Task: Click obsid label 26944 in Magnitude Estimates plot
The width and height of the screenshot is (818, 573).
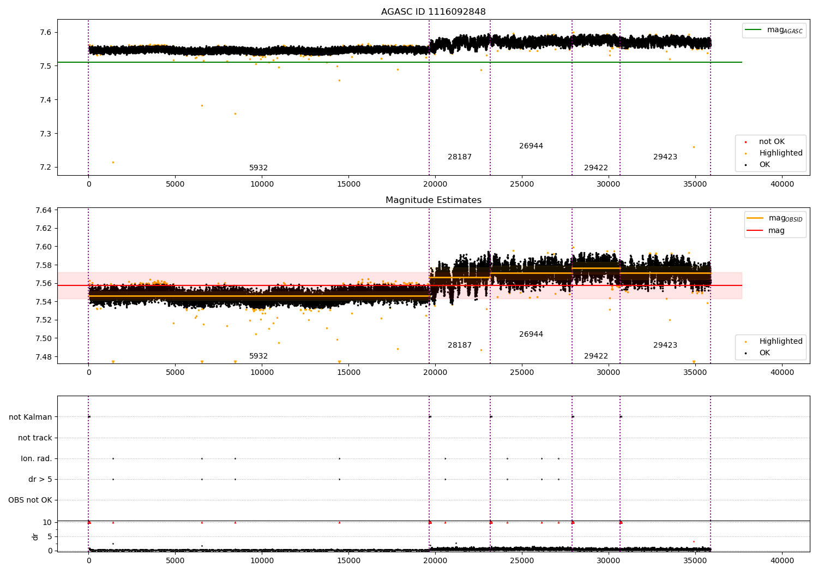Action: coord(531,335)
